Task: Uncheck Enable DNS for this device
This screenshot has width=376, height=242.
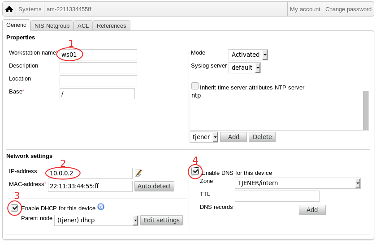Action: click(x=195, y=171)
